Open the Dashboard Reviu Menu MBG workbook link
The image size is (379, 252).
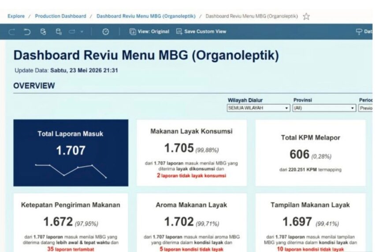coord(146,16)
